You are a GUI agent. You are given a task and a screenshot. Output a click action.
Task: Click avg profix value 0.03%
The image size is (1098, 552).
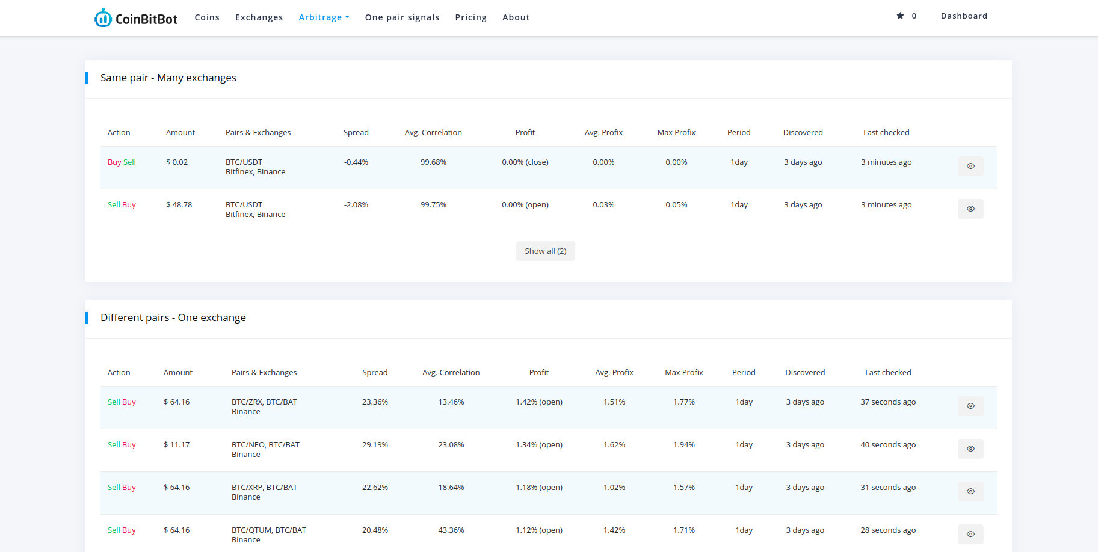tap(603, 205)
